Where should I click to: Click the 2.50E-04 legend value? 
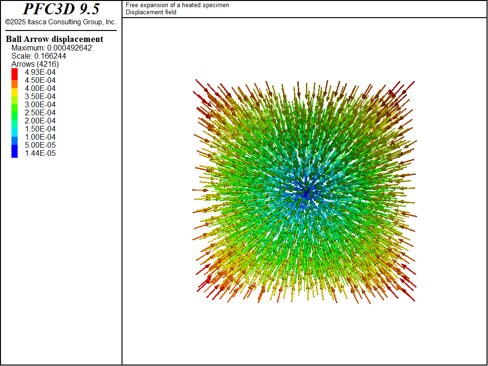click(x=40, y=112)
